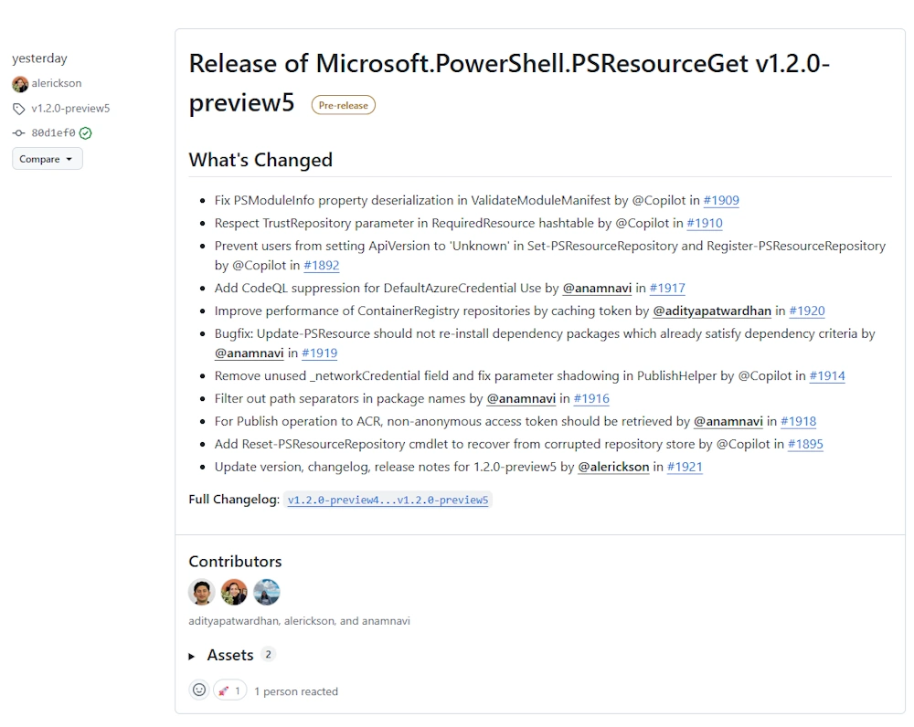
Task: Expand the Assets section
Action: tap(230, 655)
